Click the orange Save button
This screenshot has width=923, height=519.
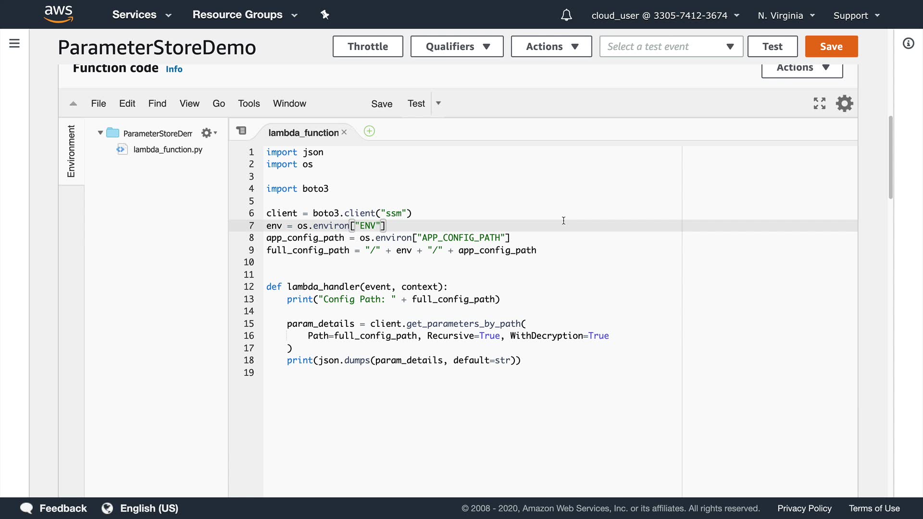tap(831, 47)
